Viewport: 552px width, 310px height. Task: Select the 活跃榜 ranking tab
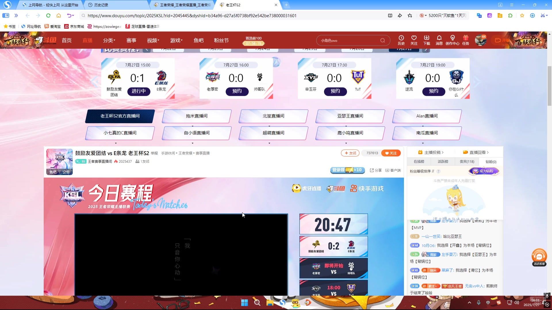[x=443, y=162]
